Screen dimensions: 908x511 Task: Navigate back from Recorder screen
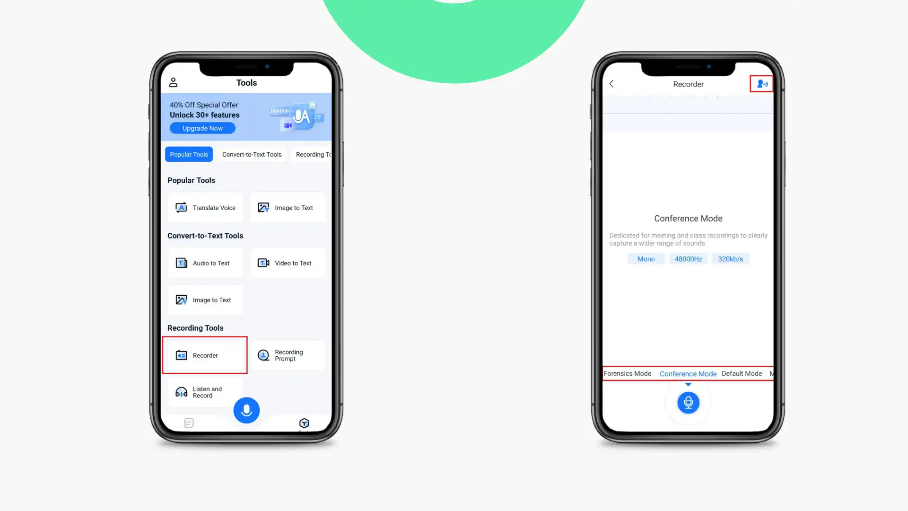pos(611,84)
